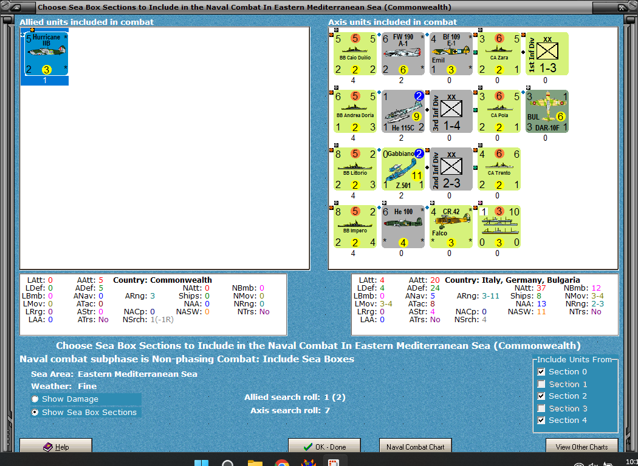This screenshot has width=638, height=466.
Task: Click 'Axis search roll: 7' text
Action: pyautogui.click(x=290, y=410)
